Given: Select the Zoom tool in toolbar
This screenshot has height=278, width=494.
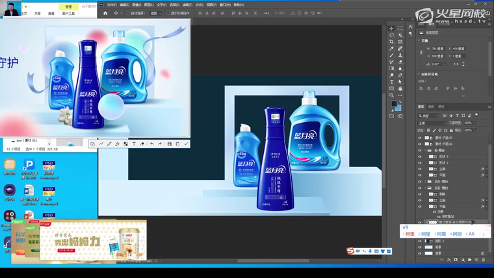Looking at the screenshot, I should (391, 95).
